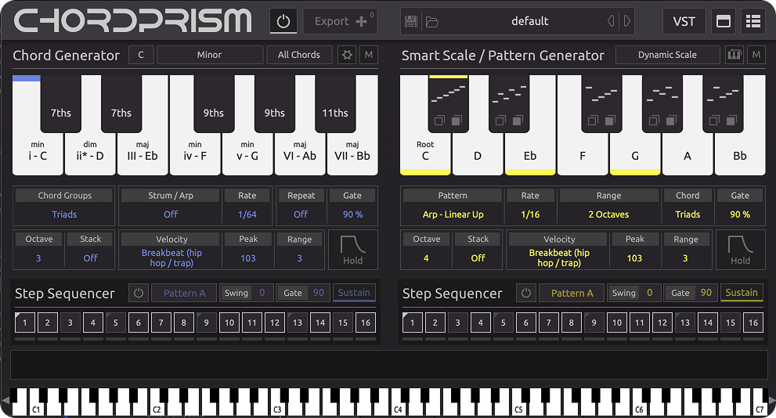776x418 pixels.
Task: Toggle Pattern Generator Stack Off
Action: tap(478, 258)
